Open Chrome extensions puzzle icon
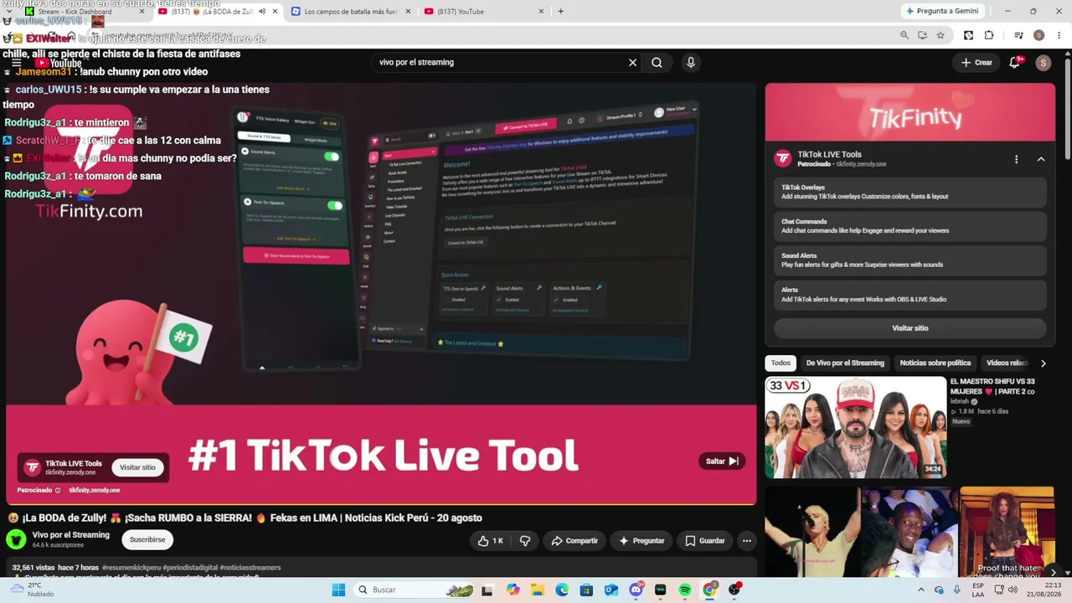Screen dimensions: 1072x603 tap(989, 35)
